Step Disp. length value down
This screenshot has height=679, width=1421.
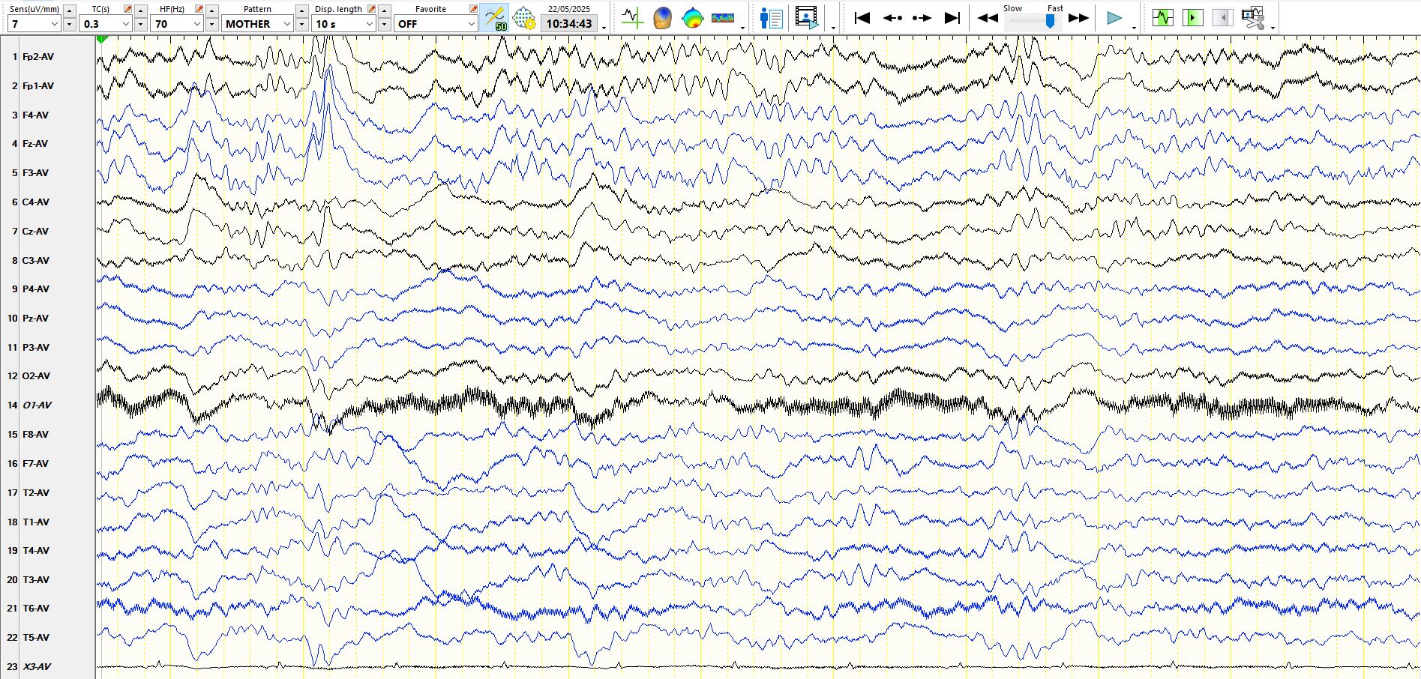pyautogui.click(x=384, y=24)
